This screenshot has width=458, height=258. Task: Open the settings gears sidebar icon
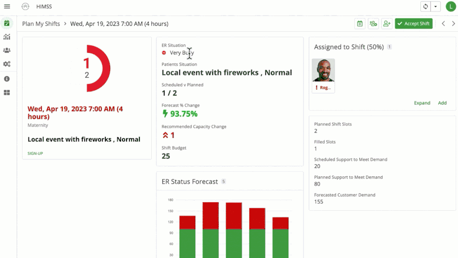point(7,64)
